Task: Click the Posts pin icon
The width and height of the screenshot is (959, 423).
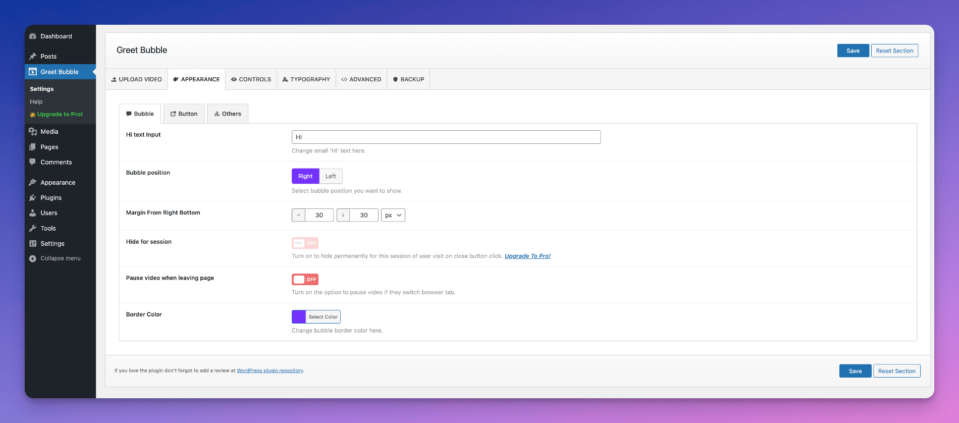Action: 33,57
